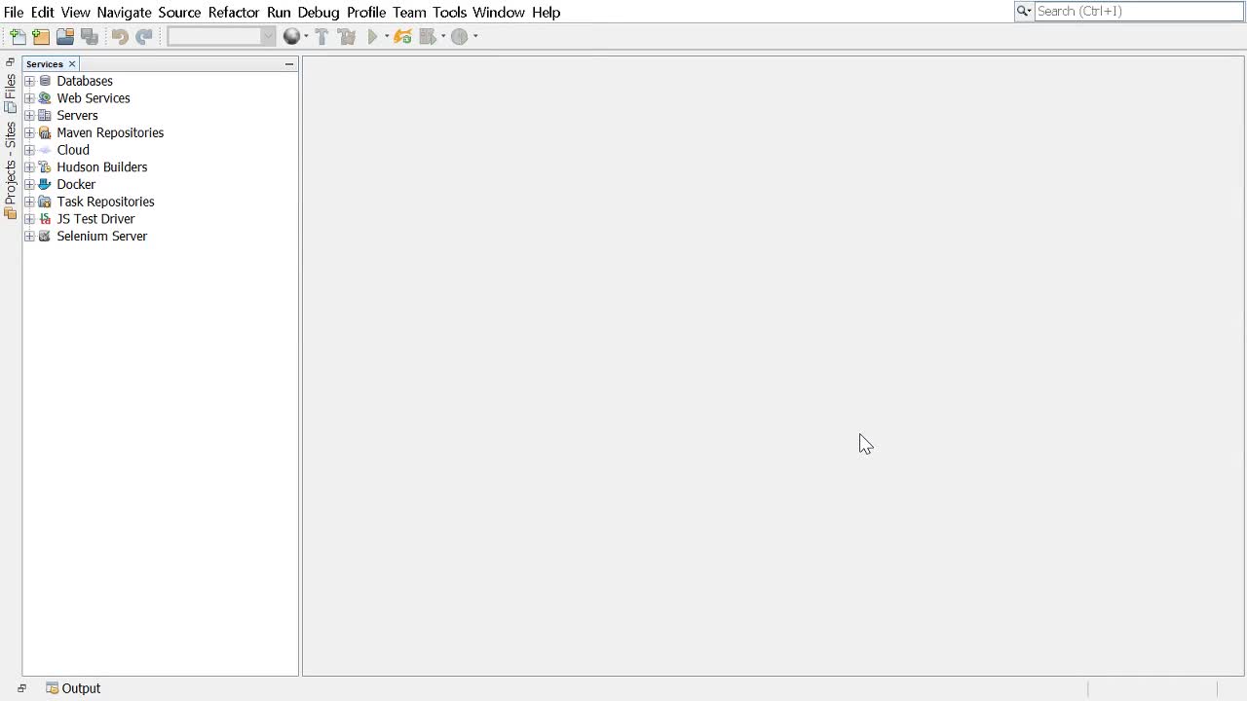Click the Hudson Builders node icon
This screenshot has width=1247, height=701.
click(x=45, y=167)
